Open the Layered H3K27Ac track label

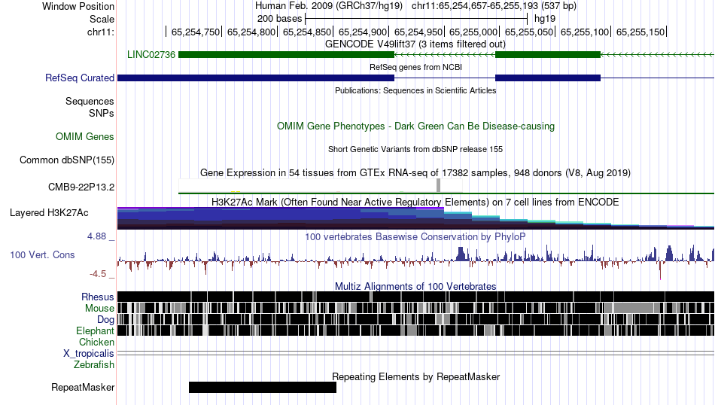tap(49, 212)
